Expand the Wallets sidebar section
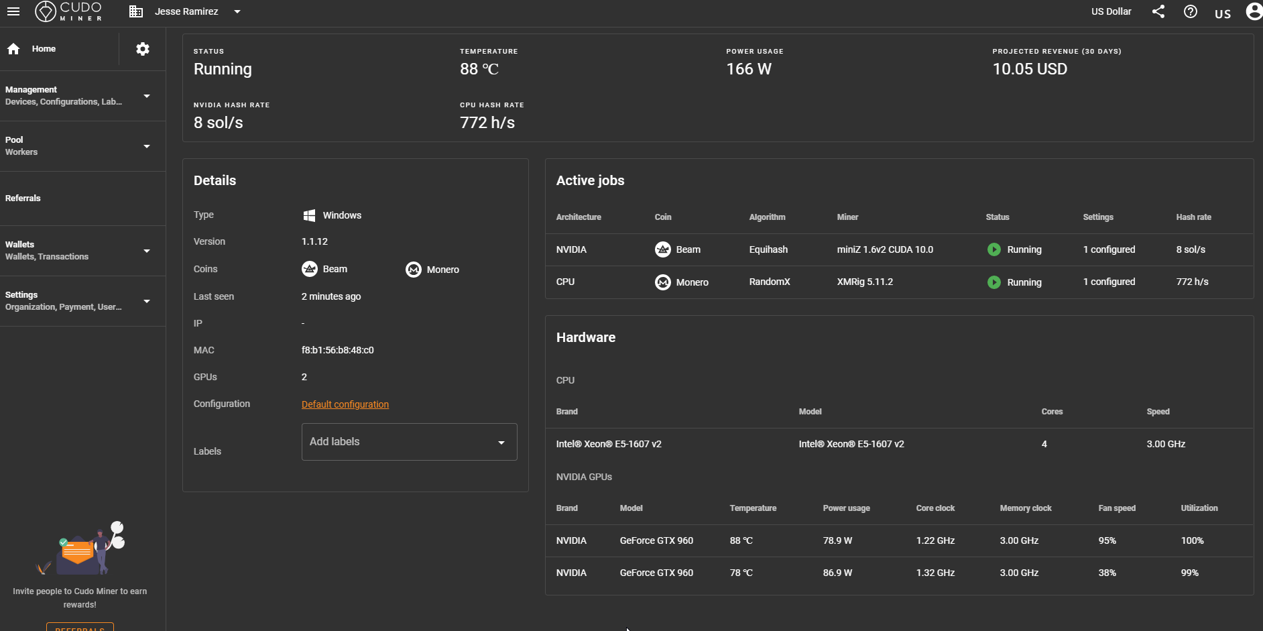The width and height of the screenshot is (1263, 631). click(x=82, y=251)
